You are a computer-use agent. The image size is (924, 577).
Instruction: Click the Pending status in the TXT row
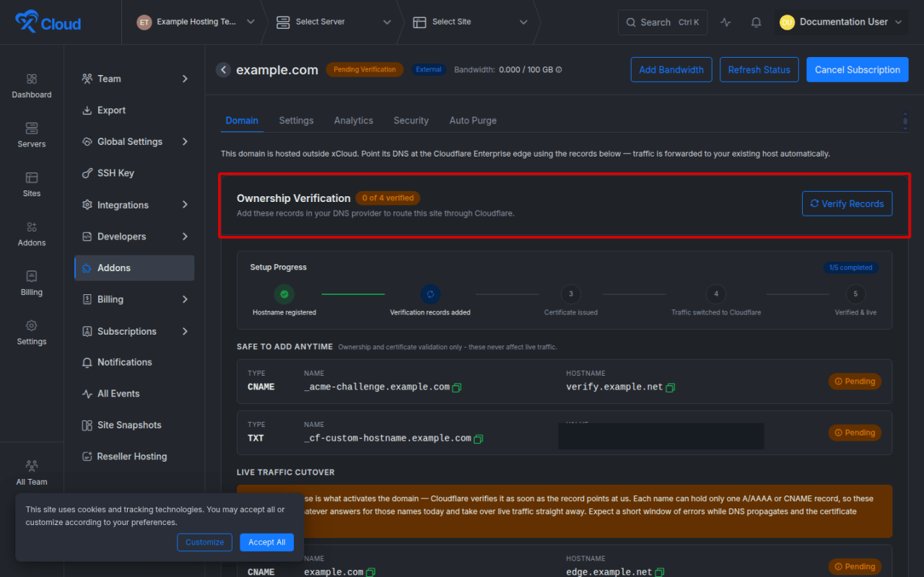pyautogui.click(x=855, y=433)
